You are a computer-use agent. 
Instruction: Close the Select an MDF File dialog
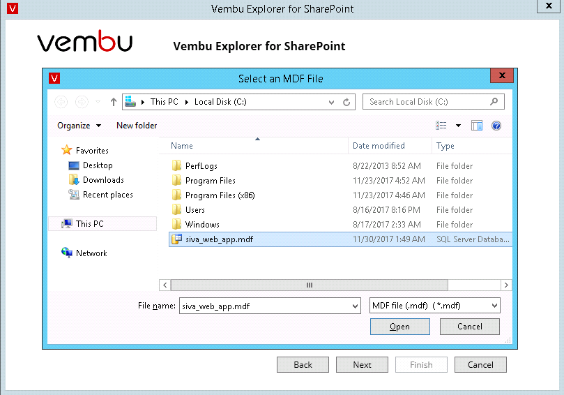point(502,75)
